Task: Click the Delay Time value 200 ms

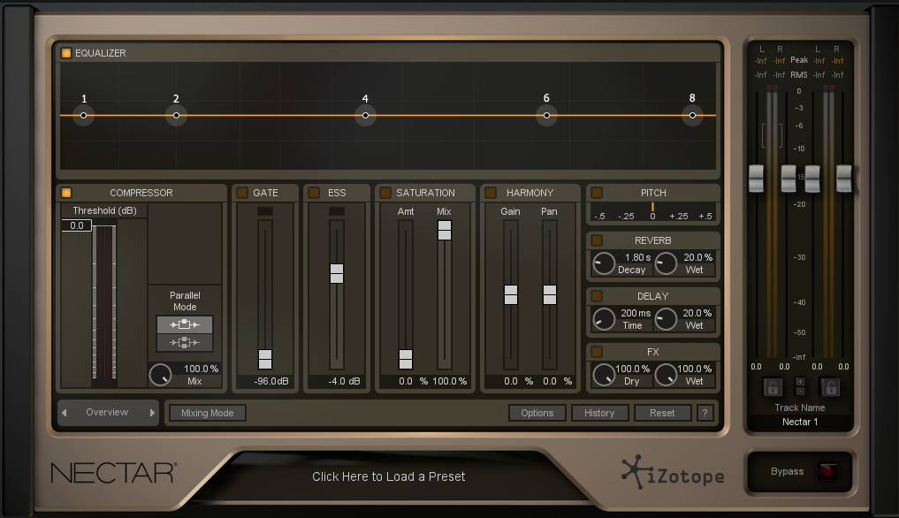Action: [636, 313]
